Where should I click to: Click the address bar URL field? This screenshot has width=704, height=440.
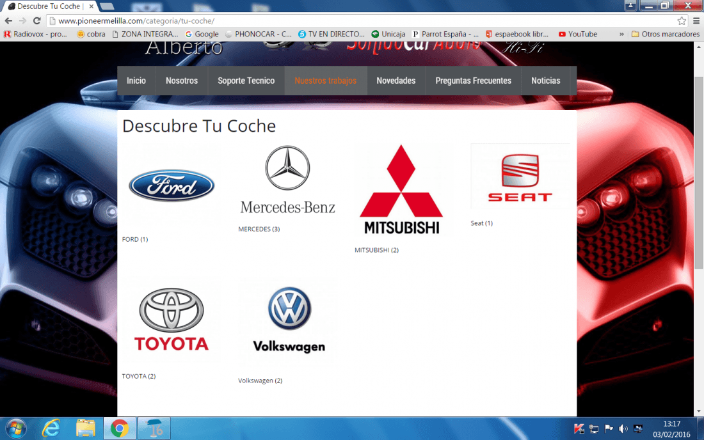(362, 20)
